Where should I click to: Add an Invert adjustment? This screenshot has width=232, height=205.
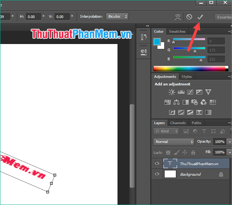pyautogui.click(x=172, y=112)
